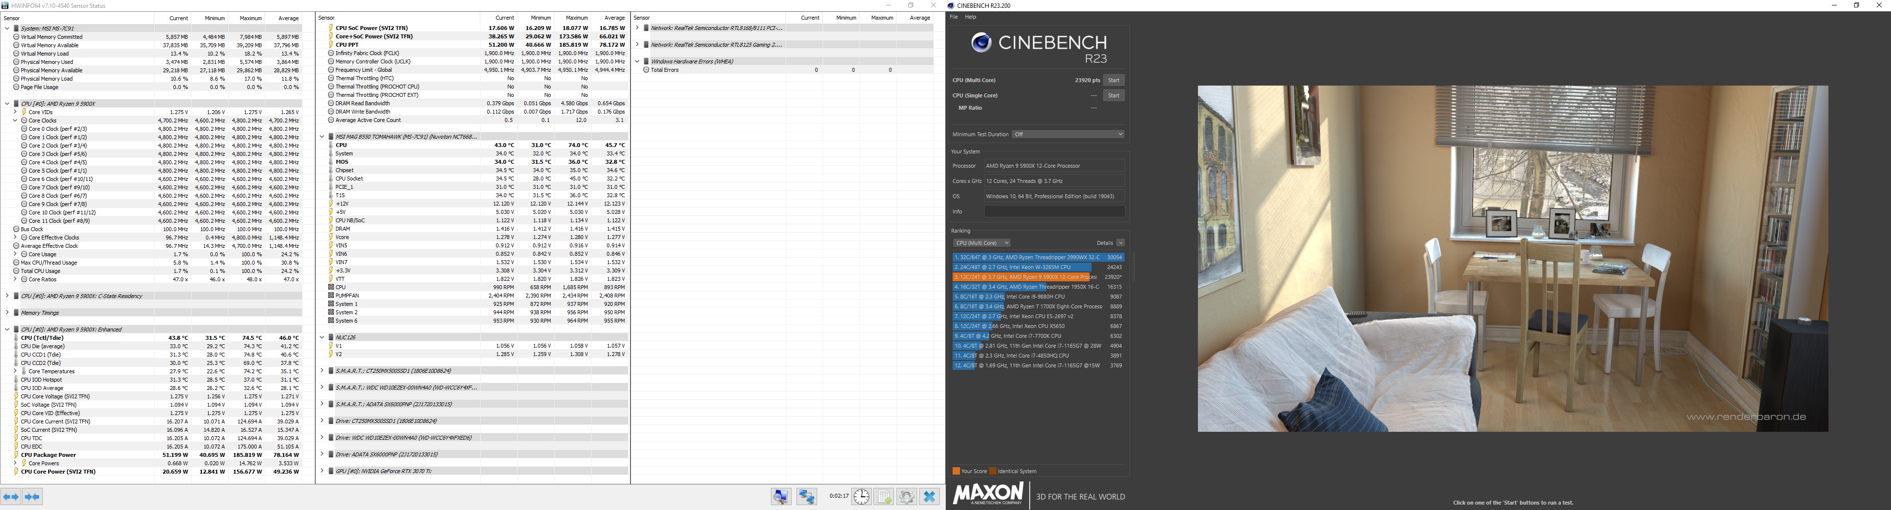Select the Threadripper 1950X ranking entry
This screenshot has height=510, width=1891.
tap(1038, 287)
